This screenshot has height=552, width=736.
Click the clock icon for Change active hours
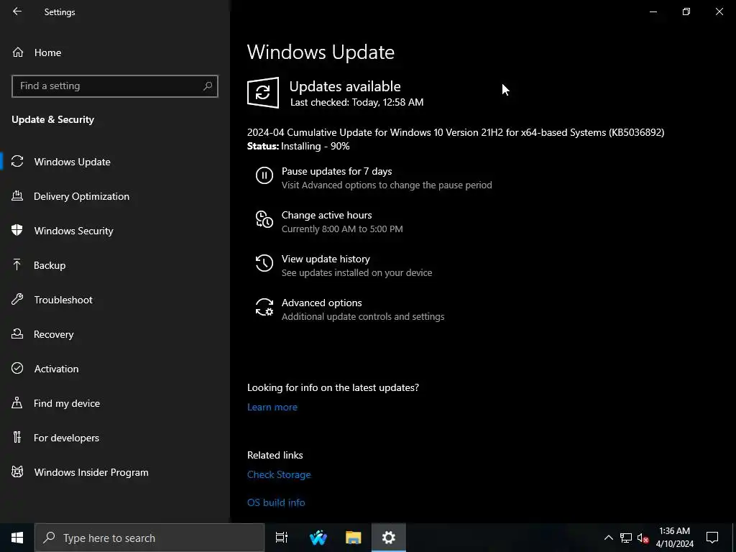264,219
